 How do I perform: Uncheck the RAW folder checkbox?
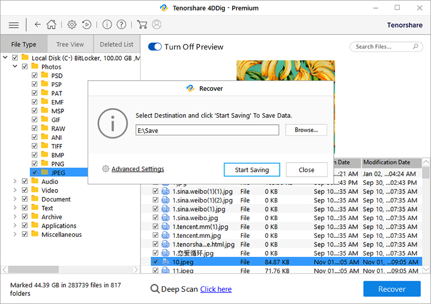(x=34, y=129)
